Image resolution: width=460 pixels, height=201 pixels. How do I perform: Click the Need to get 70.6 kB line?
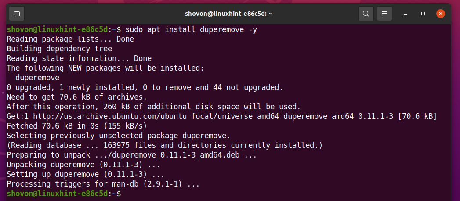(76, 97)
